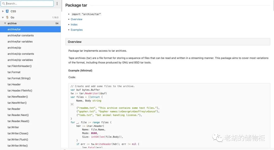This screenshot has height=150, width=274.
Task: Open tar.Writer.Flush() entry
Action: pos(30,139)
